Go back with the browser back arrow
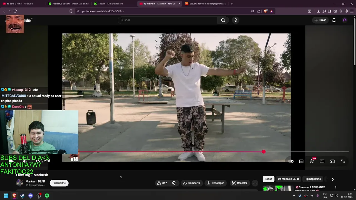 [4, 11]
